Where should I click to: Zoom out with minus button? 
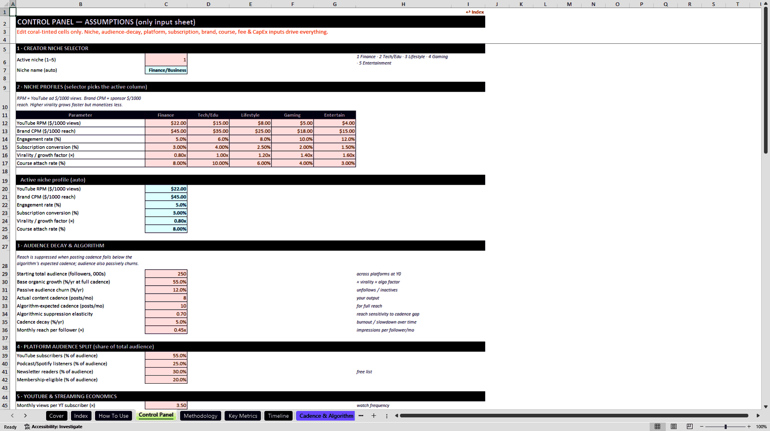702,427
